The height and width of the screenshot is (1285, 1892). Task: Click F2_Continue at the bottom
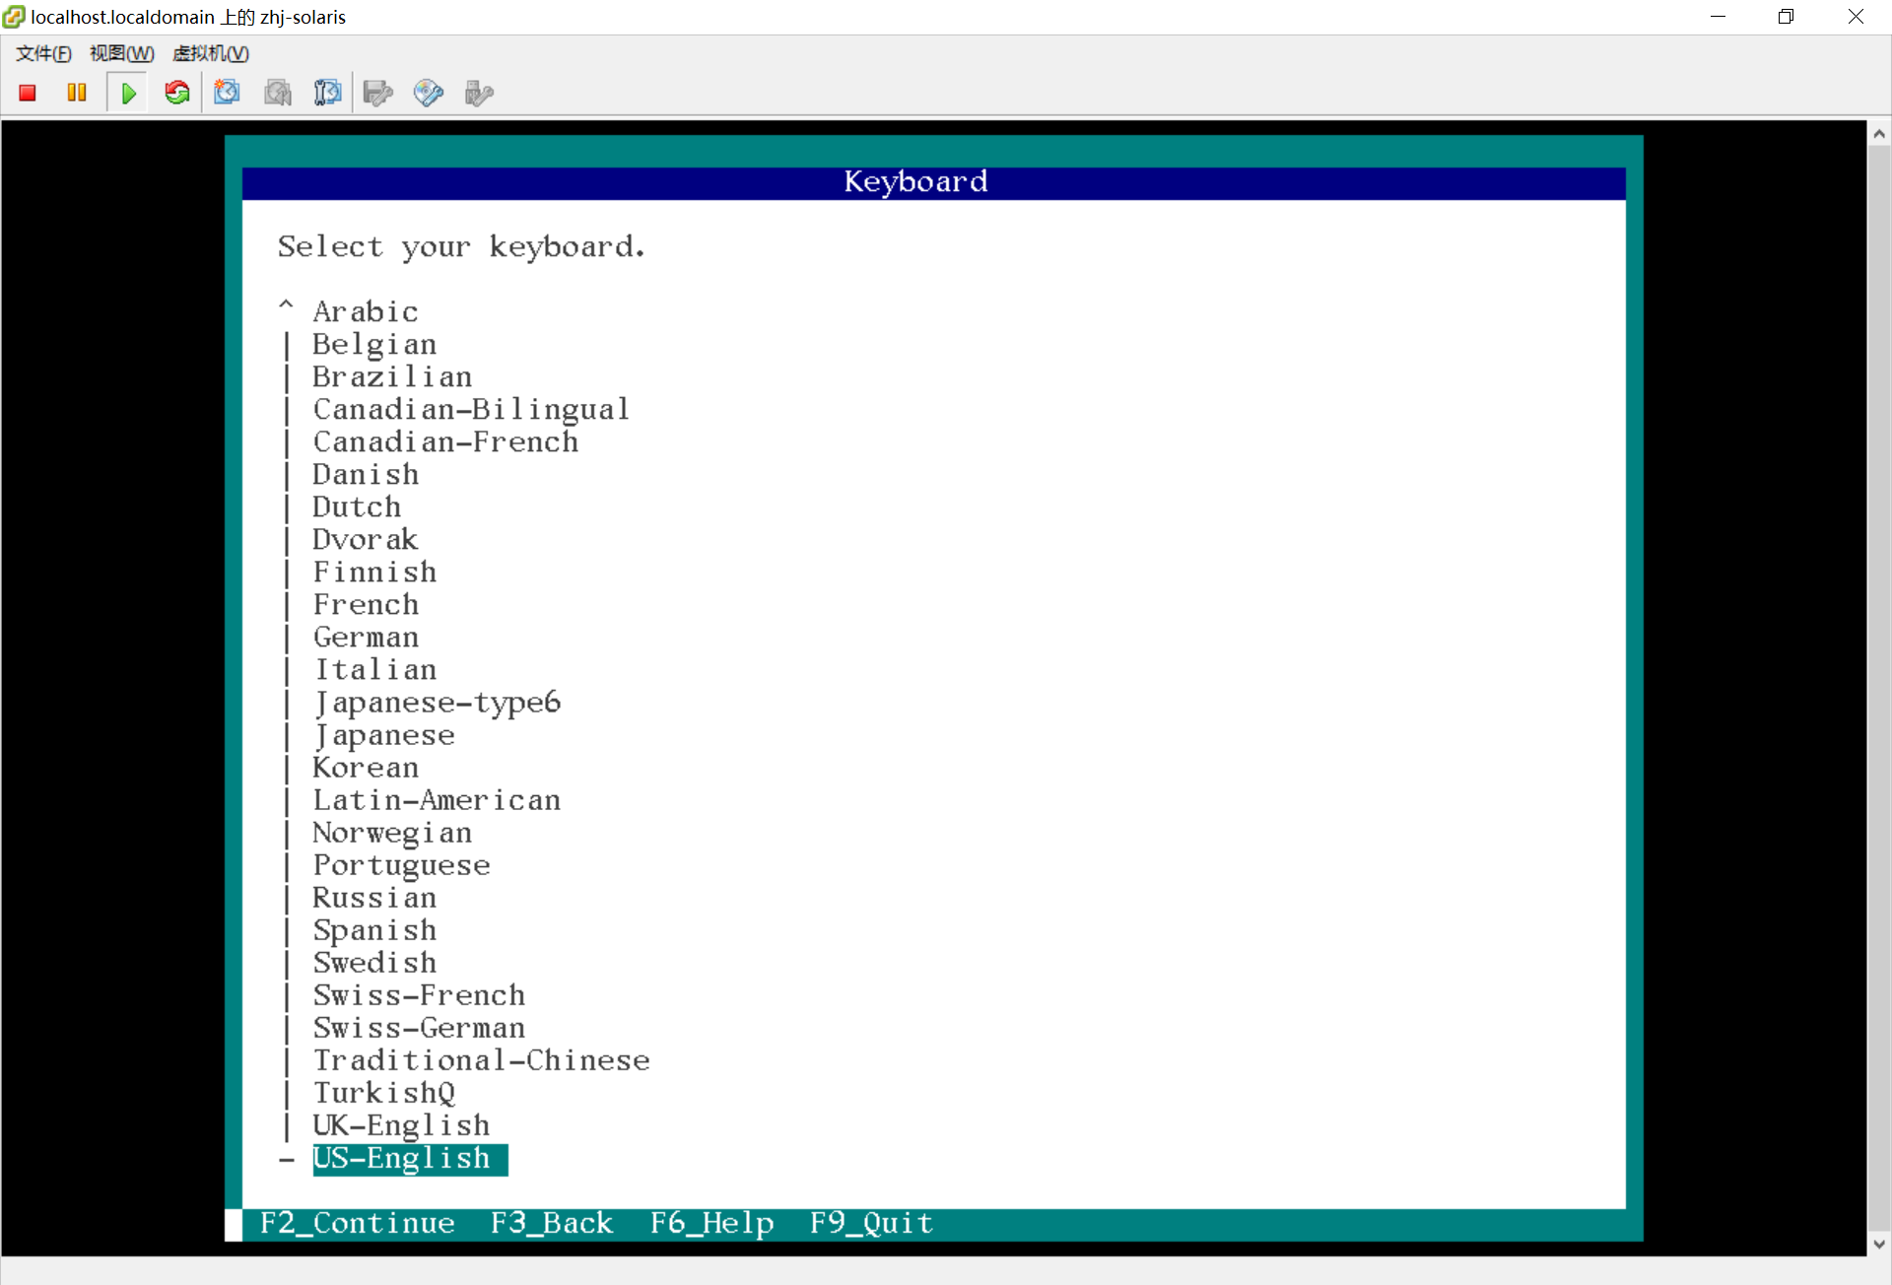pos(357,1223)
